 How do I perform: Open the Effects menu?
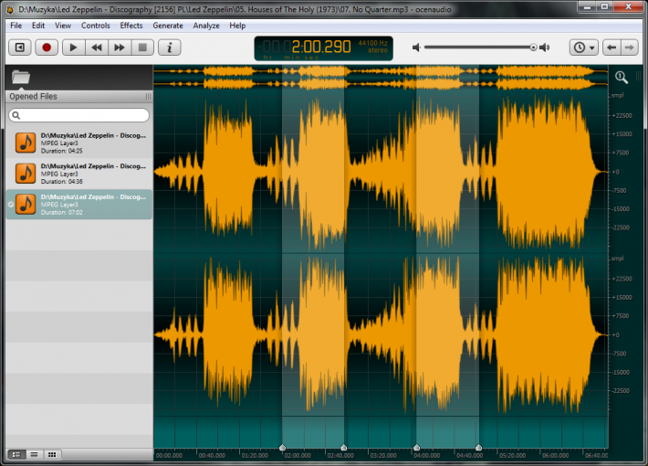[131, 26]
